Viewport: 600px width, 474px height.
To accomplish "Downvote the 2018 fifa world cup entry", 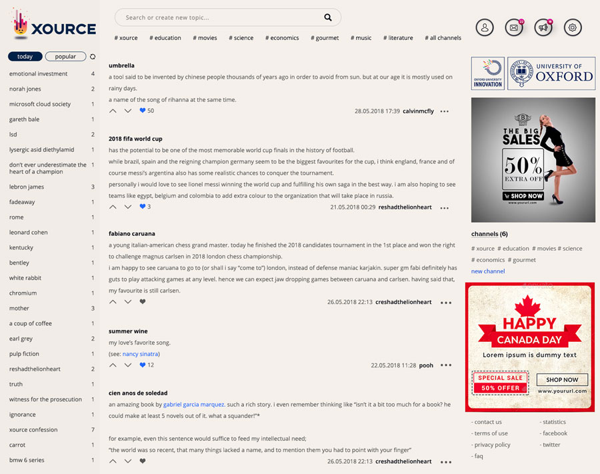I will (128, 207).
